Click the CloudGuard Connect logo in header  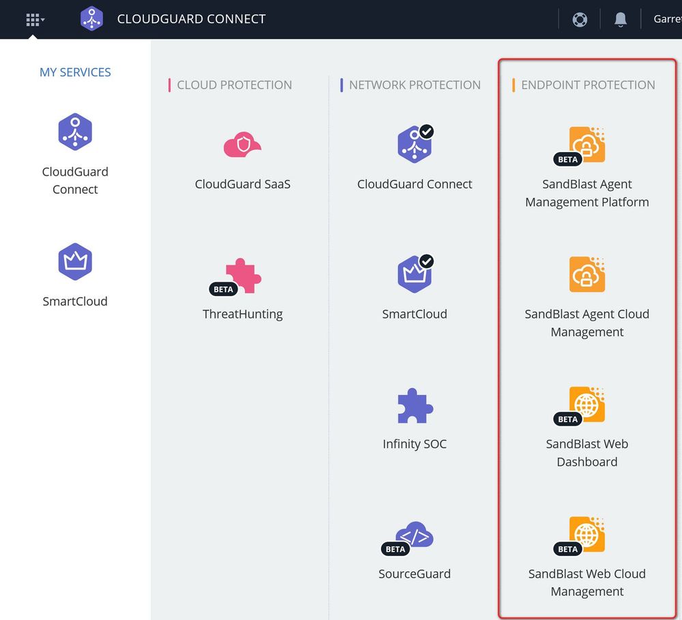click(91, 19)
